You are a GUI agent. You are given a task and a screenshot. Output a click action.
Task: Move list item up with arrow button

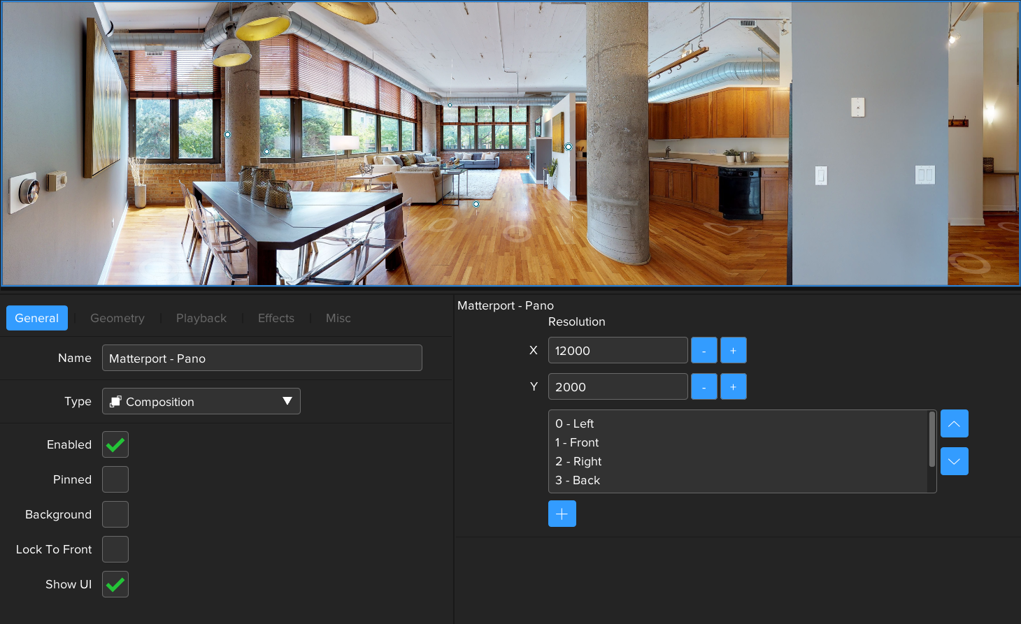(954, 423)
